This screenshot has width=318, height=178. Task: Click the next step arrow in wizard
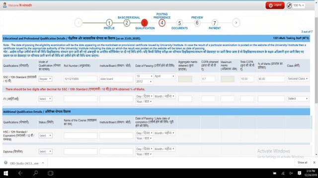(x=236, y=23)
